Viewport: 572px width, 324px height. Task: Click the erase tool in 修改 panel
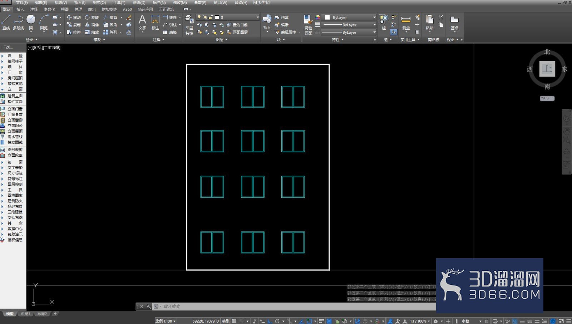[129, 17]
